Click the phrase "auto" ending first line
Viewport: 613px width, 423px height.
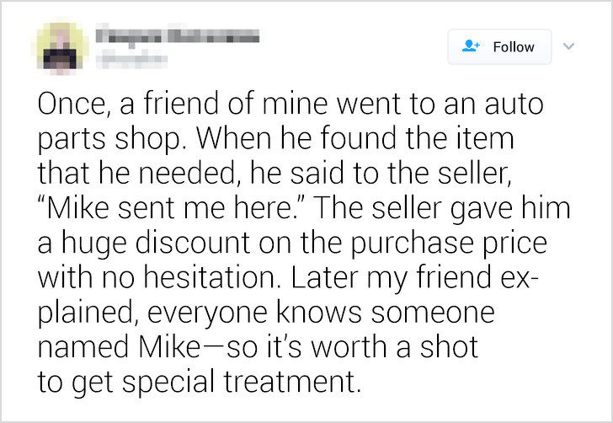[514, 104]
